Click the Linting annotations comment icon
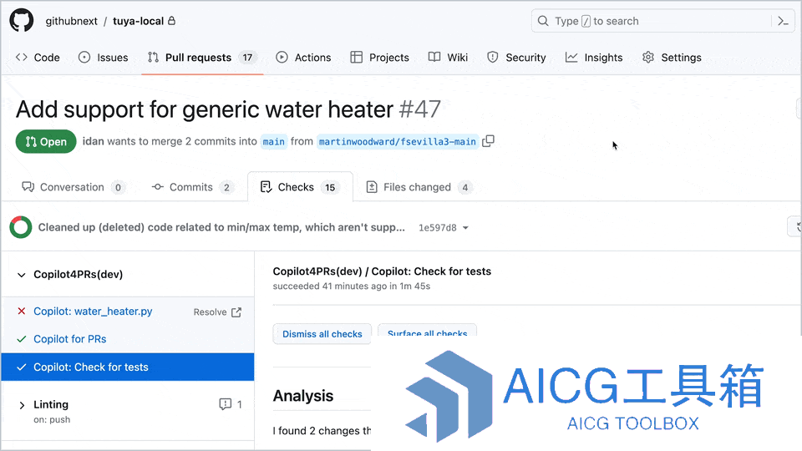802x451 pixels. coord(225,404)
